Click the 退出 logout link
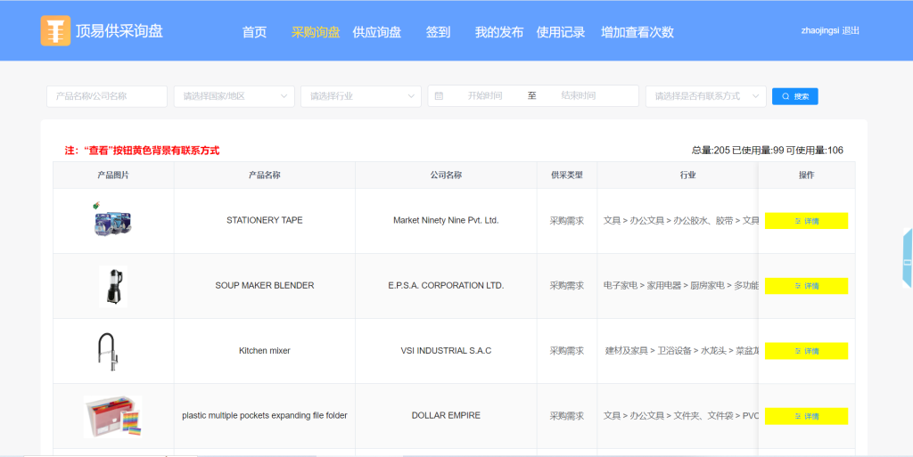 pos(851,30)
